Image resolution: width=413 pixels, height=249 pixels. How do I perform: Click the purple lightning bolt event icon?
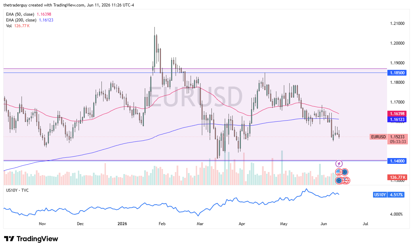(339, 164)
